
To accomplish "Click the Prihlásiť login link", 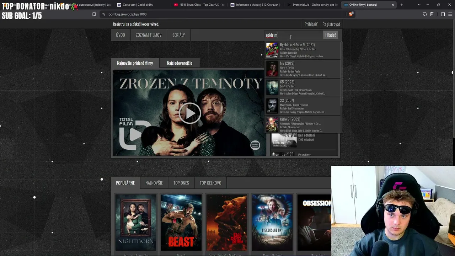I will coord(311,24).
